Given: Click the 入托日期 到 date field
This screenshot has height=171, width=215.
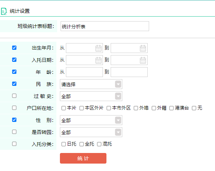Looking at the screenshot, I should tap(129, 60).
